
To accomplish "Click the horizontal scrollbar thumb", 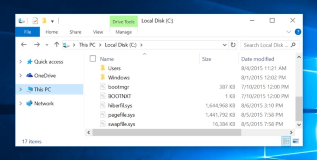I will [167, 133].
